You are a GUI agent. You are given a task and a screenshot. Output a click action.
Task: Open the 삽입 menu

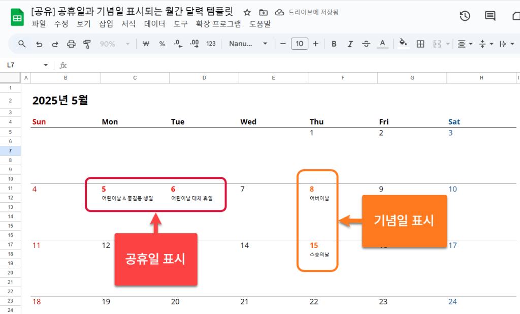[x=106, y=24]
